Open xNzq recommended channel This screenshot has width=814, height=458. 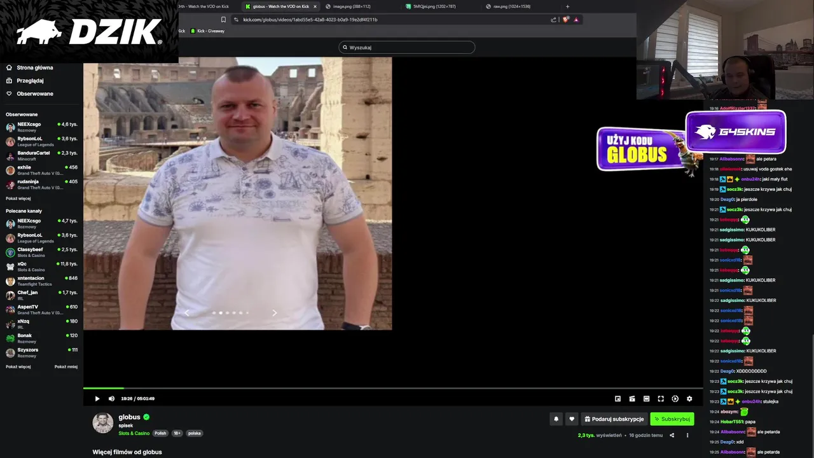pos(41,323)
